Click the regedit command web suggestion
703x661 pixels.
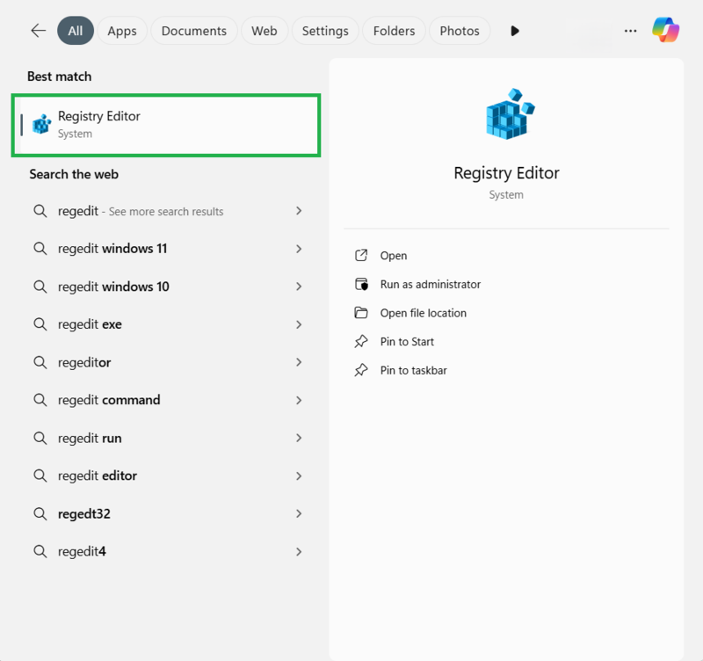coord(109,400)
